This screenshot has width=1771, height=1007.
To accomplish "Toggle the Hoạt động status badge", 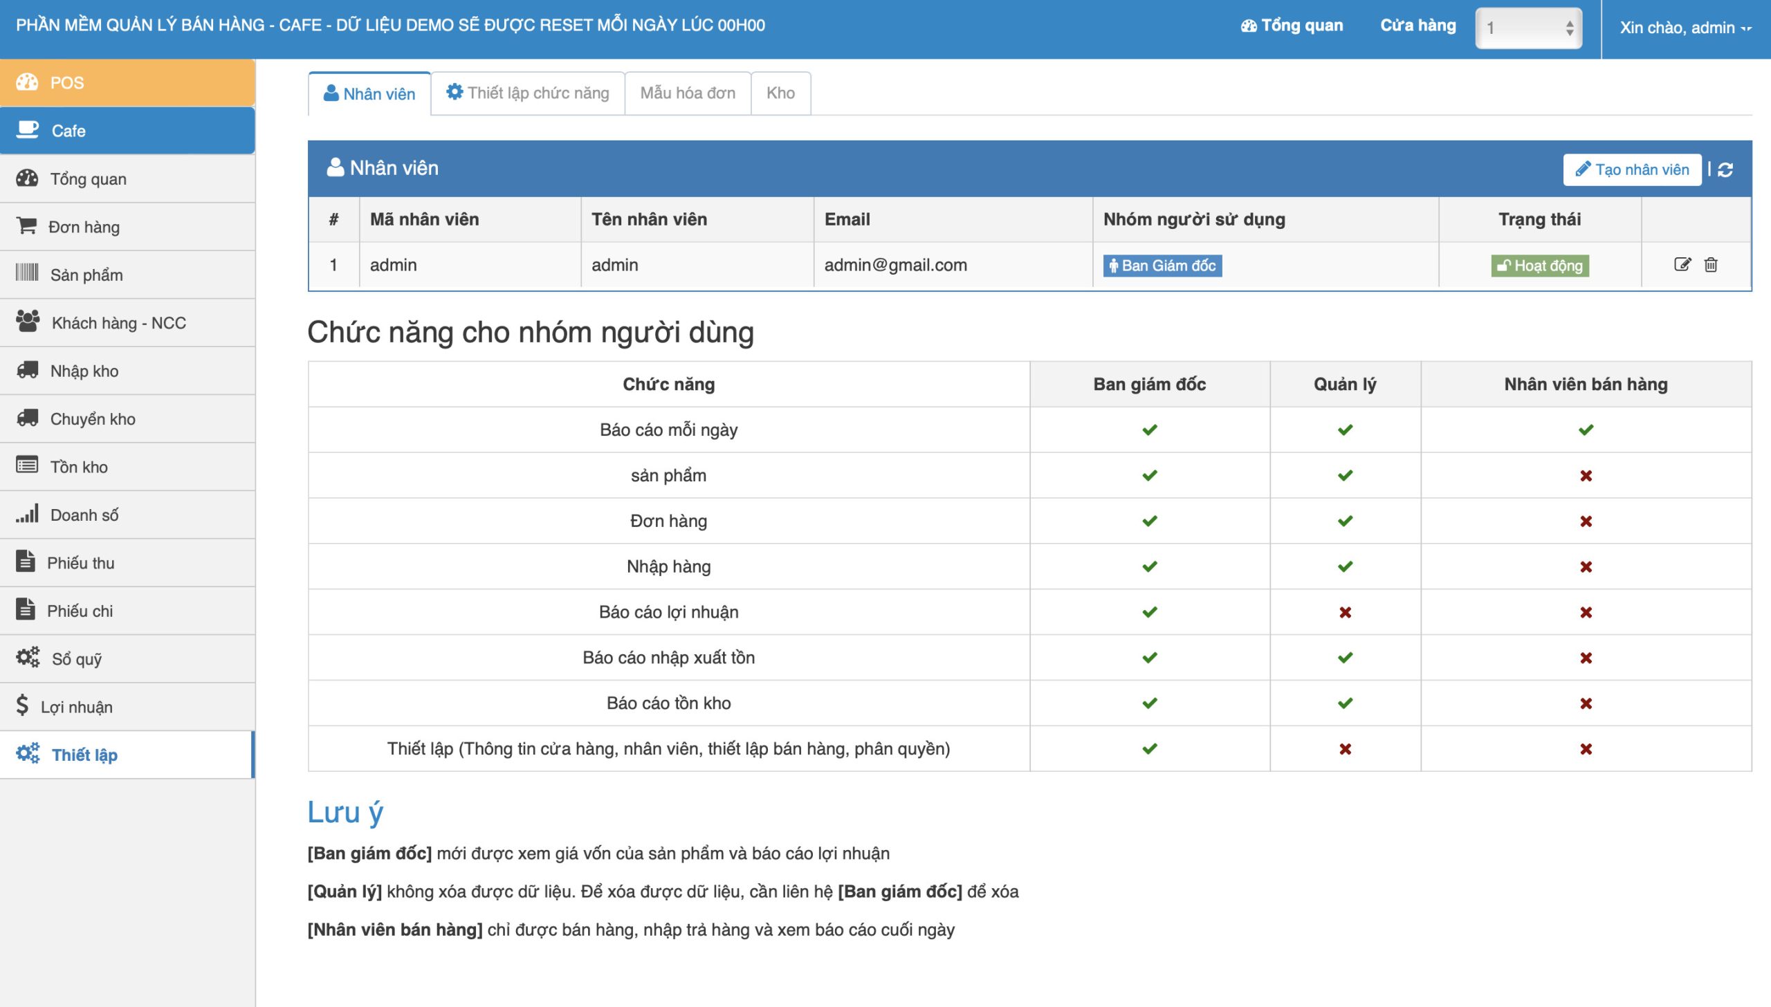I will point(1539,266).
